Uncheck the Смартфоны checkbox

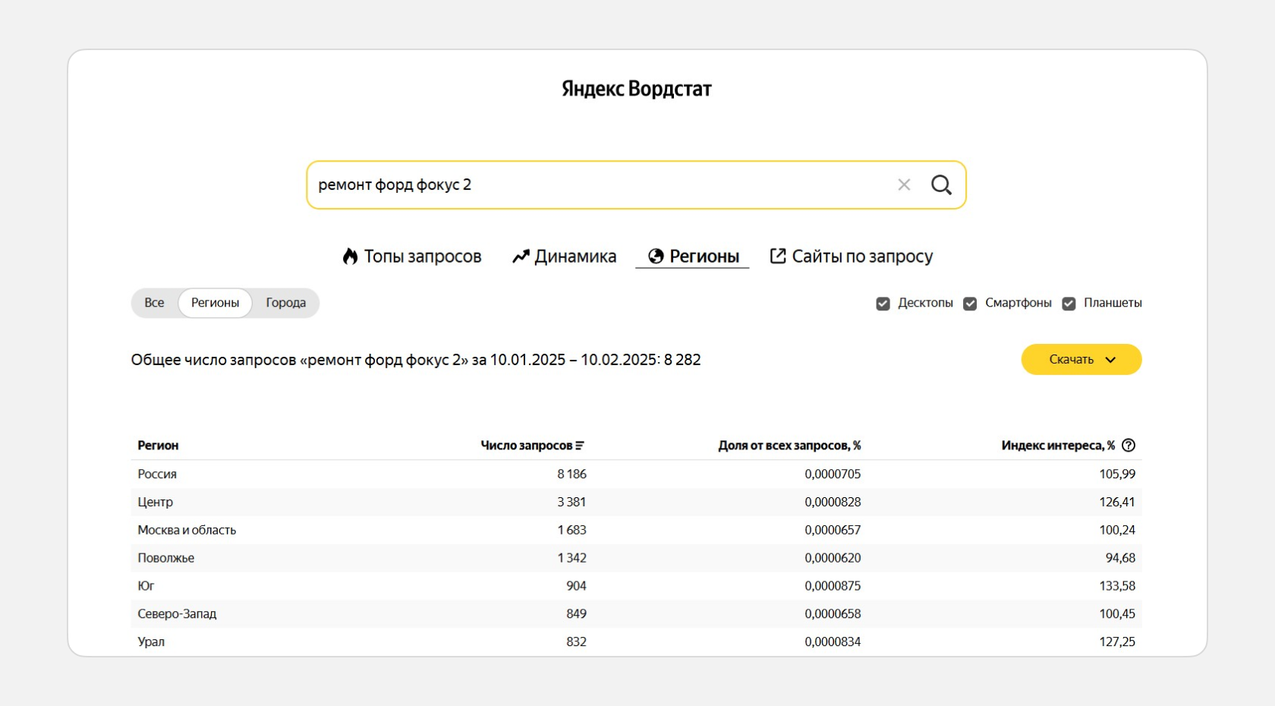tap(971, 303)
